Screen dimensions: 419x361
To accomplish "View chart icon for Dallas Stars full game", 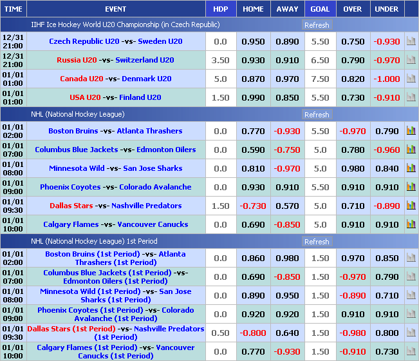I will [411, 206].
